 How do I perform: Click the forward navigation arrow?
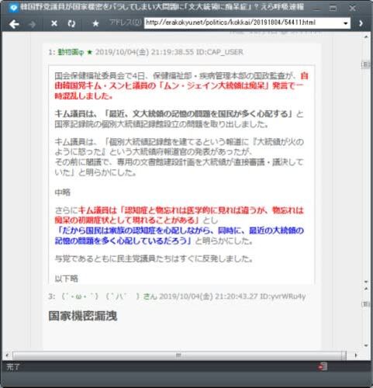[x=33, y=24]
